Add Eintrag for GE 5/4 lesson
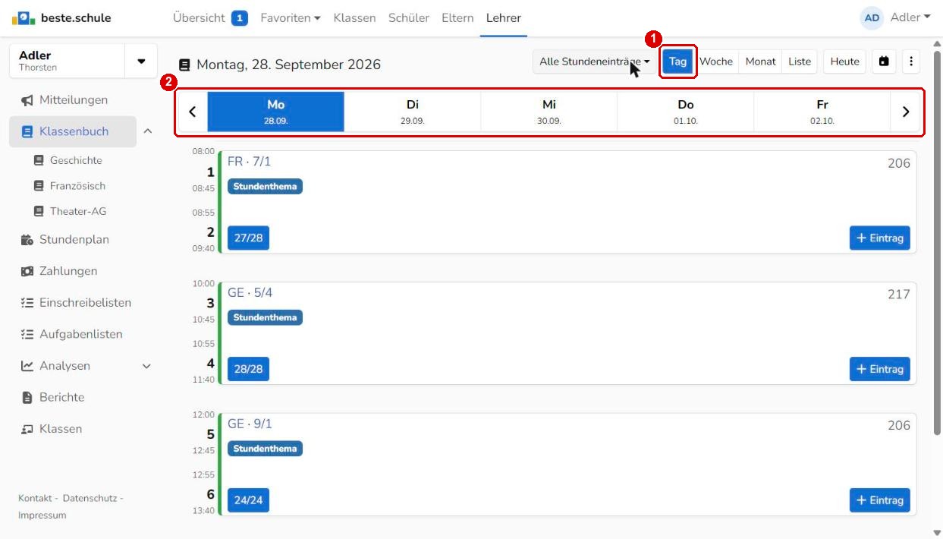The height and width of the screenshot is (539, 943). tap(879, 369)
